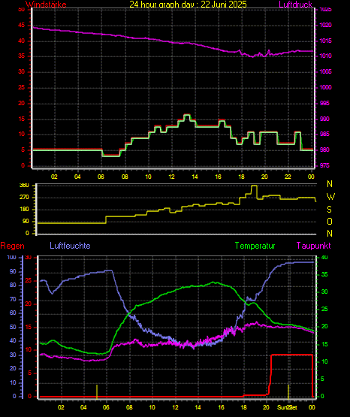Click the Taupunkt legend label
This screenshot has height=417, width=350.
pyautogui.click(x=314, y=246)
